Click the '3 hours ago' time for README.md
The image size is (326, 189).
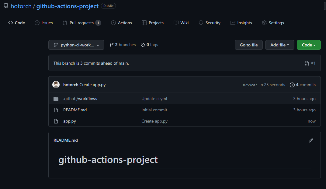(x=304, y=110)
